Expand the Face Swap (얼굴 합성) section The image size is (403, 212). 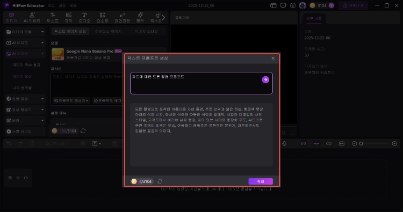(25, 99)
